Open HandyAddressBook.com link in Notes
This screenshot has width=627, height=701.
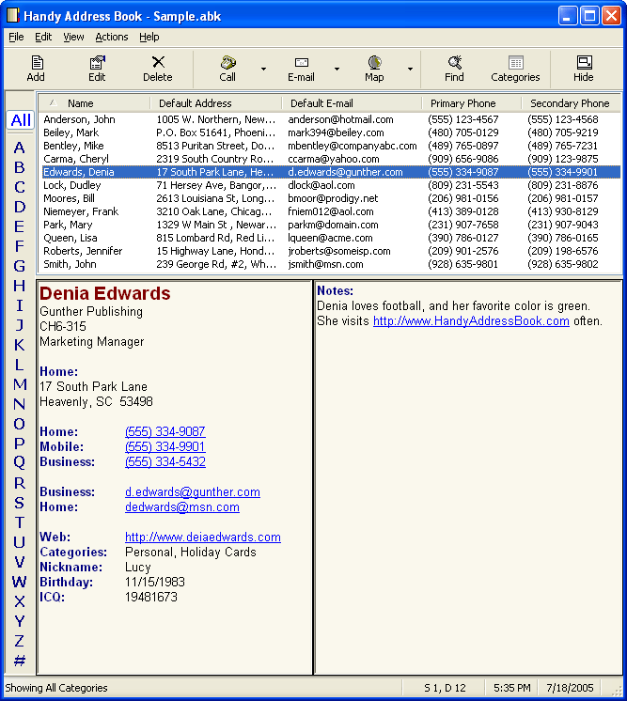pyautogui.click(x=471, y=321)
